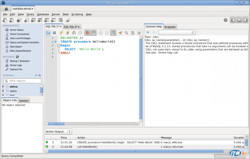Click editor vertical scrollbar down arrow
The image size is (250, 159).
[x=141, y=121]
